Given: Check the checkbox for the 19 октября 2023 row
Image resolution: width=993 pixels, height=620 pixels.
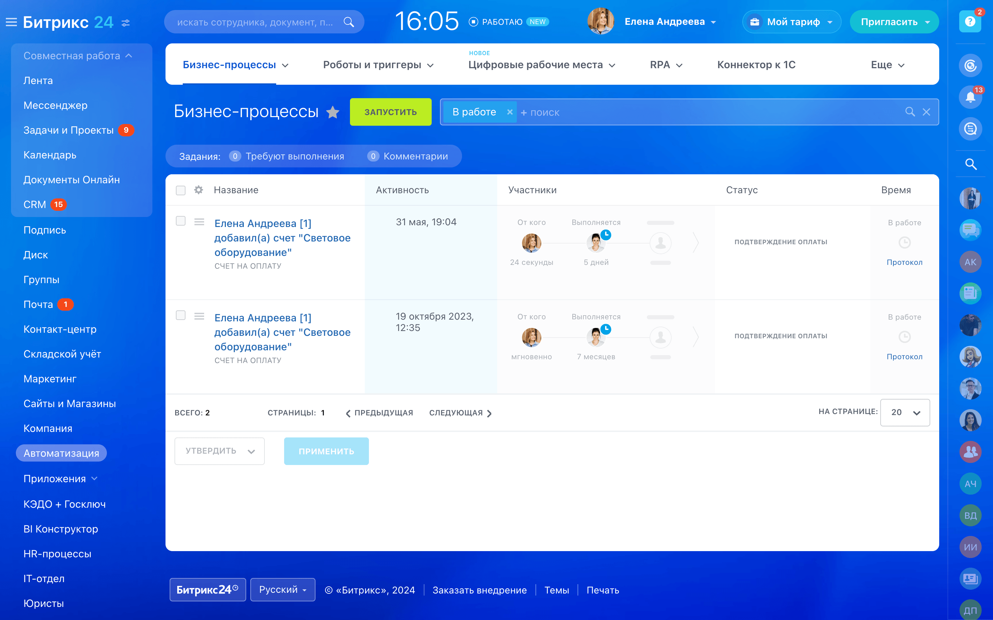Looking at the screenshot, I should point(181,315).
